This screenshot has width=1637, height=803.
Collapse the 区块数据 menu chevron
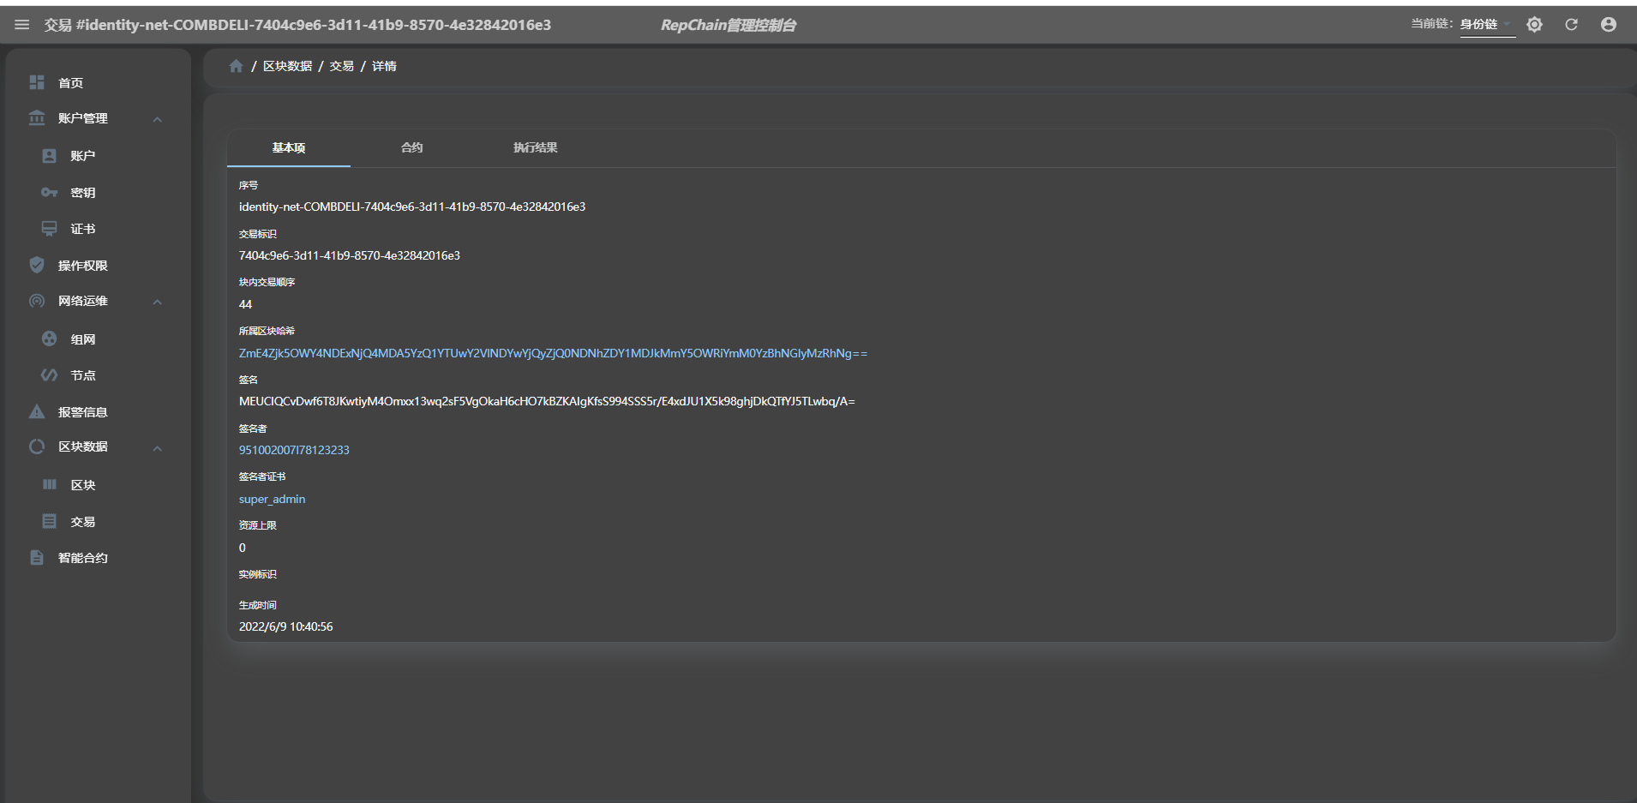coord(158,447)
